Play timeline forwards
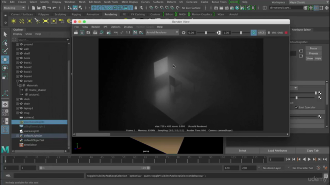The image size is (330, 185). [309, 159]
